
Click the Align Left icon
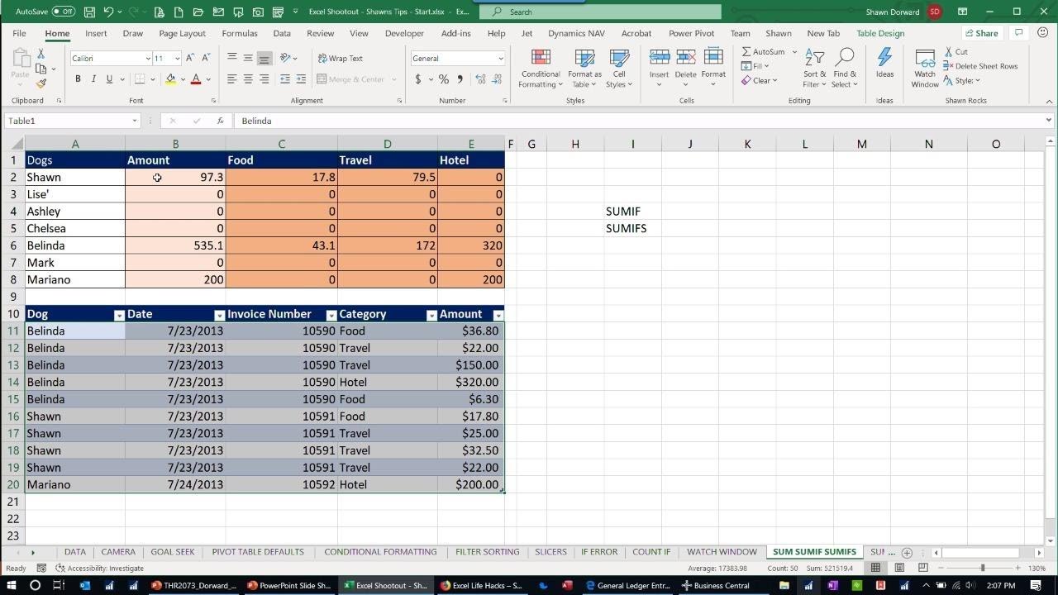point(232,79)
